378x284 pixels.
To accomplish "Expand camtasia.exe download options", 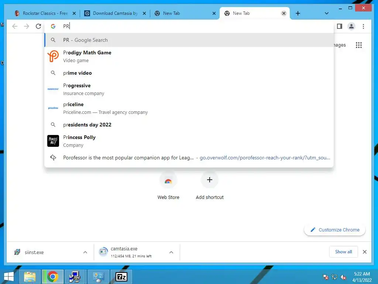I will click(171, 252).
